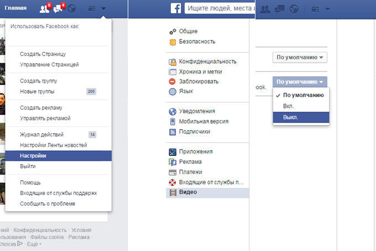Click the Язык globe icon
Viewport: 376px width, 251px height.
pos(173,91)
